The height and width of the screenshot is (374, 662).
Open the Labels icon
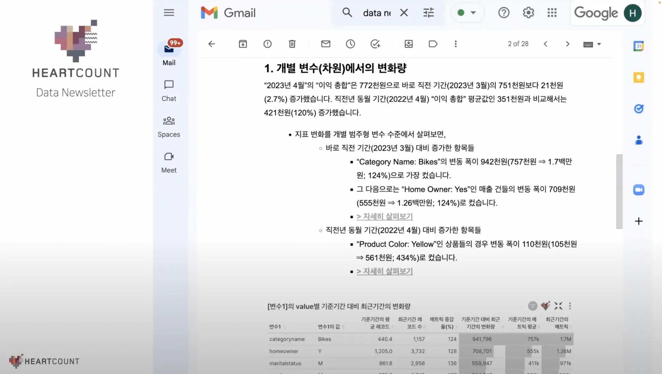point(433,44)
